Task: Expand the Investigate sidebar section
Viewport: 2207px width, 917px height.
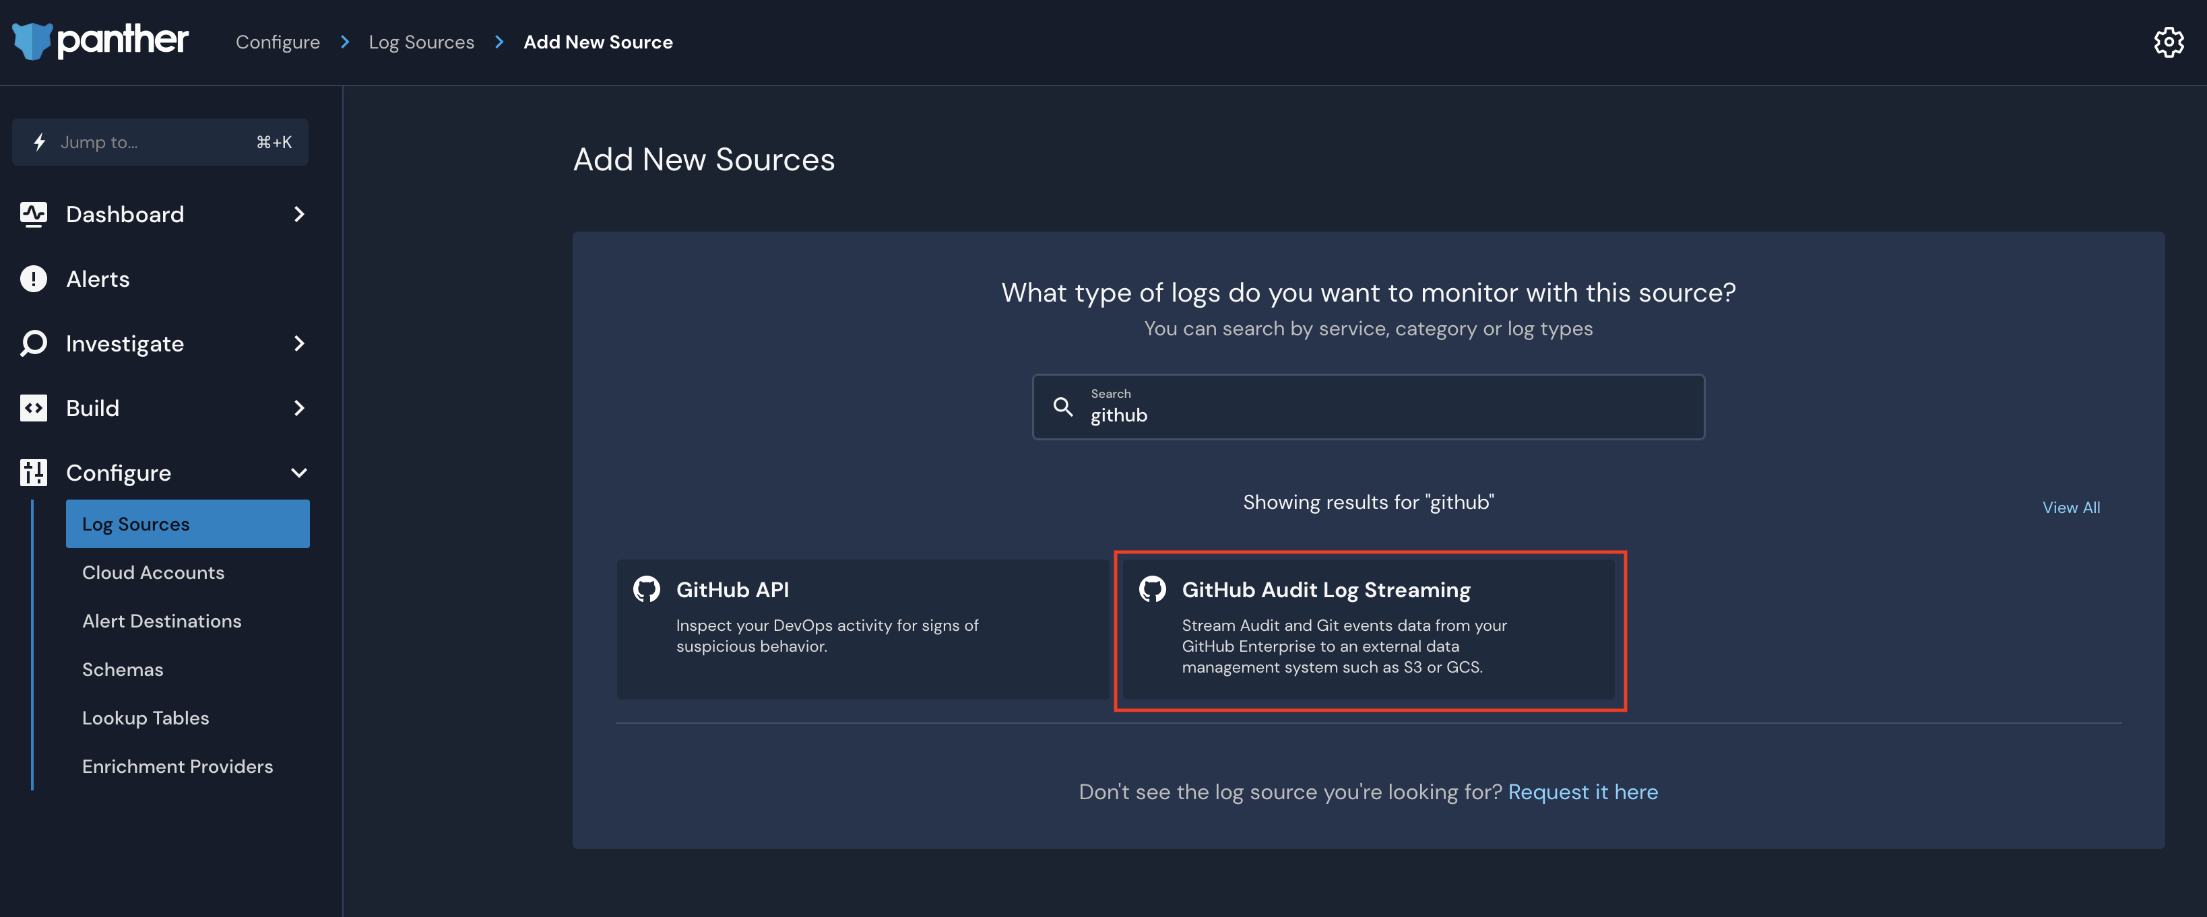Action: [298, 343]
